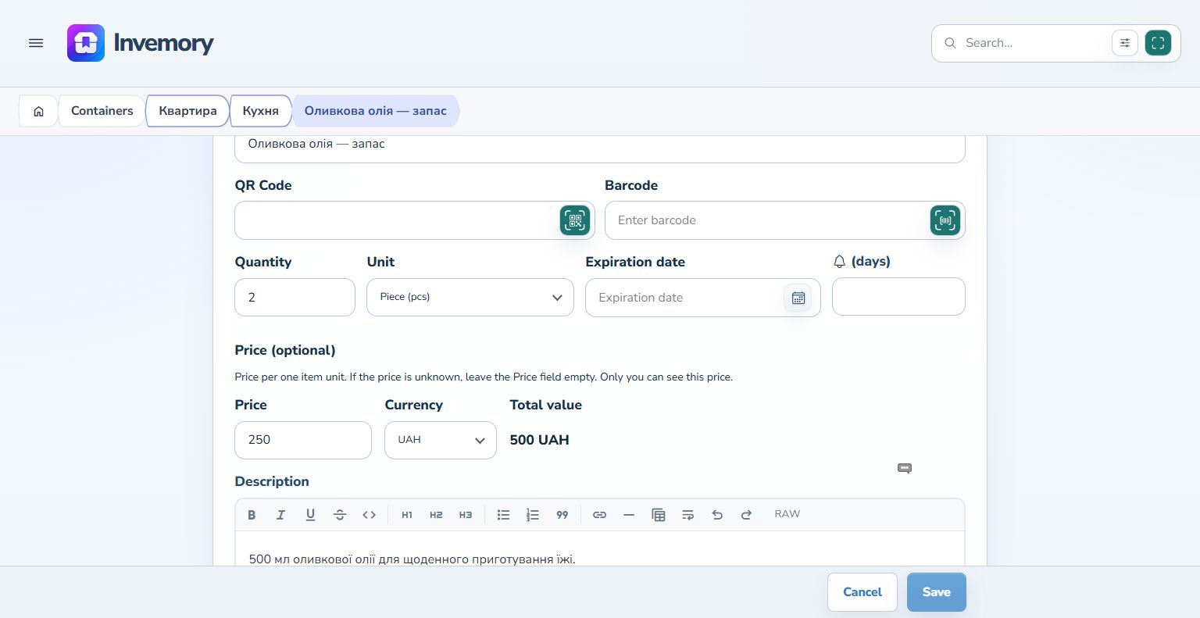Viewport: 1200px width, 618px height.
Task: Open the expiration date calendar picker
Action: (798, 298)
